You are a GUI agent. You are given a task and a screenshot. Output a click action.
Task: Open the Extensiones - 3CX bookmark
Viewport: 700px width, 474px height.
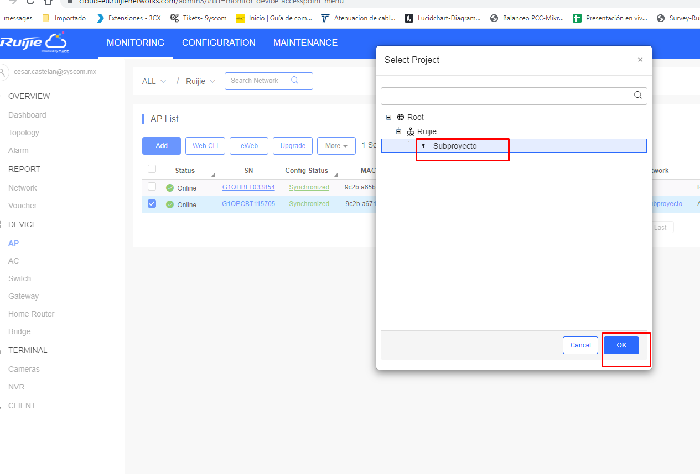[x=129, y=18]
